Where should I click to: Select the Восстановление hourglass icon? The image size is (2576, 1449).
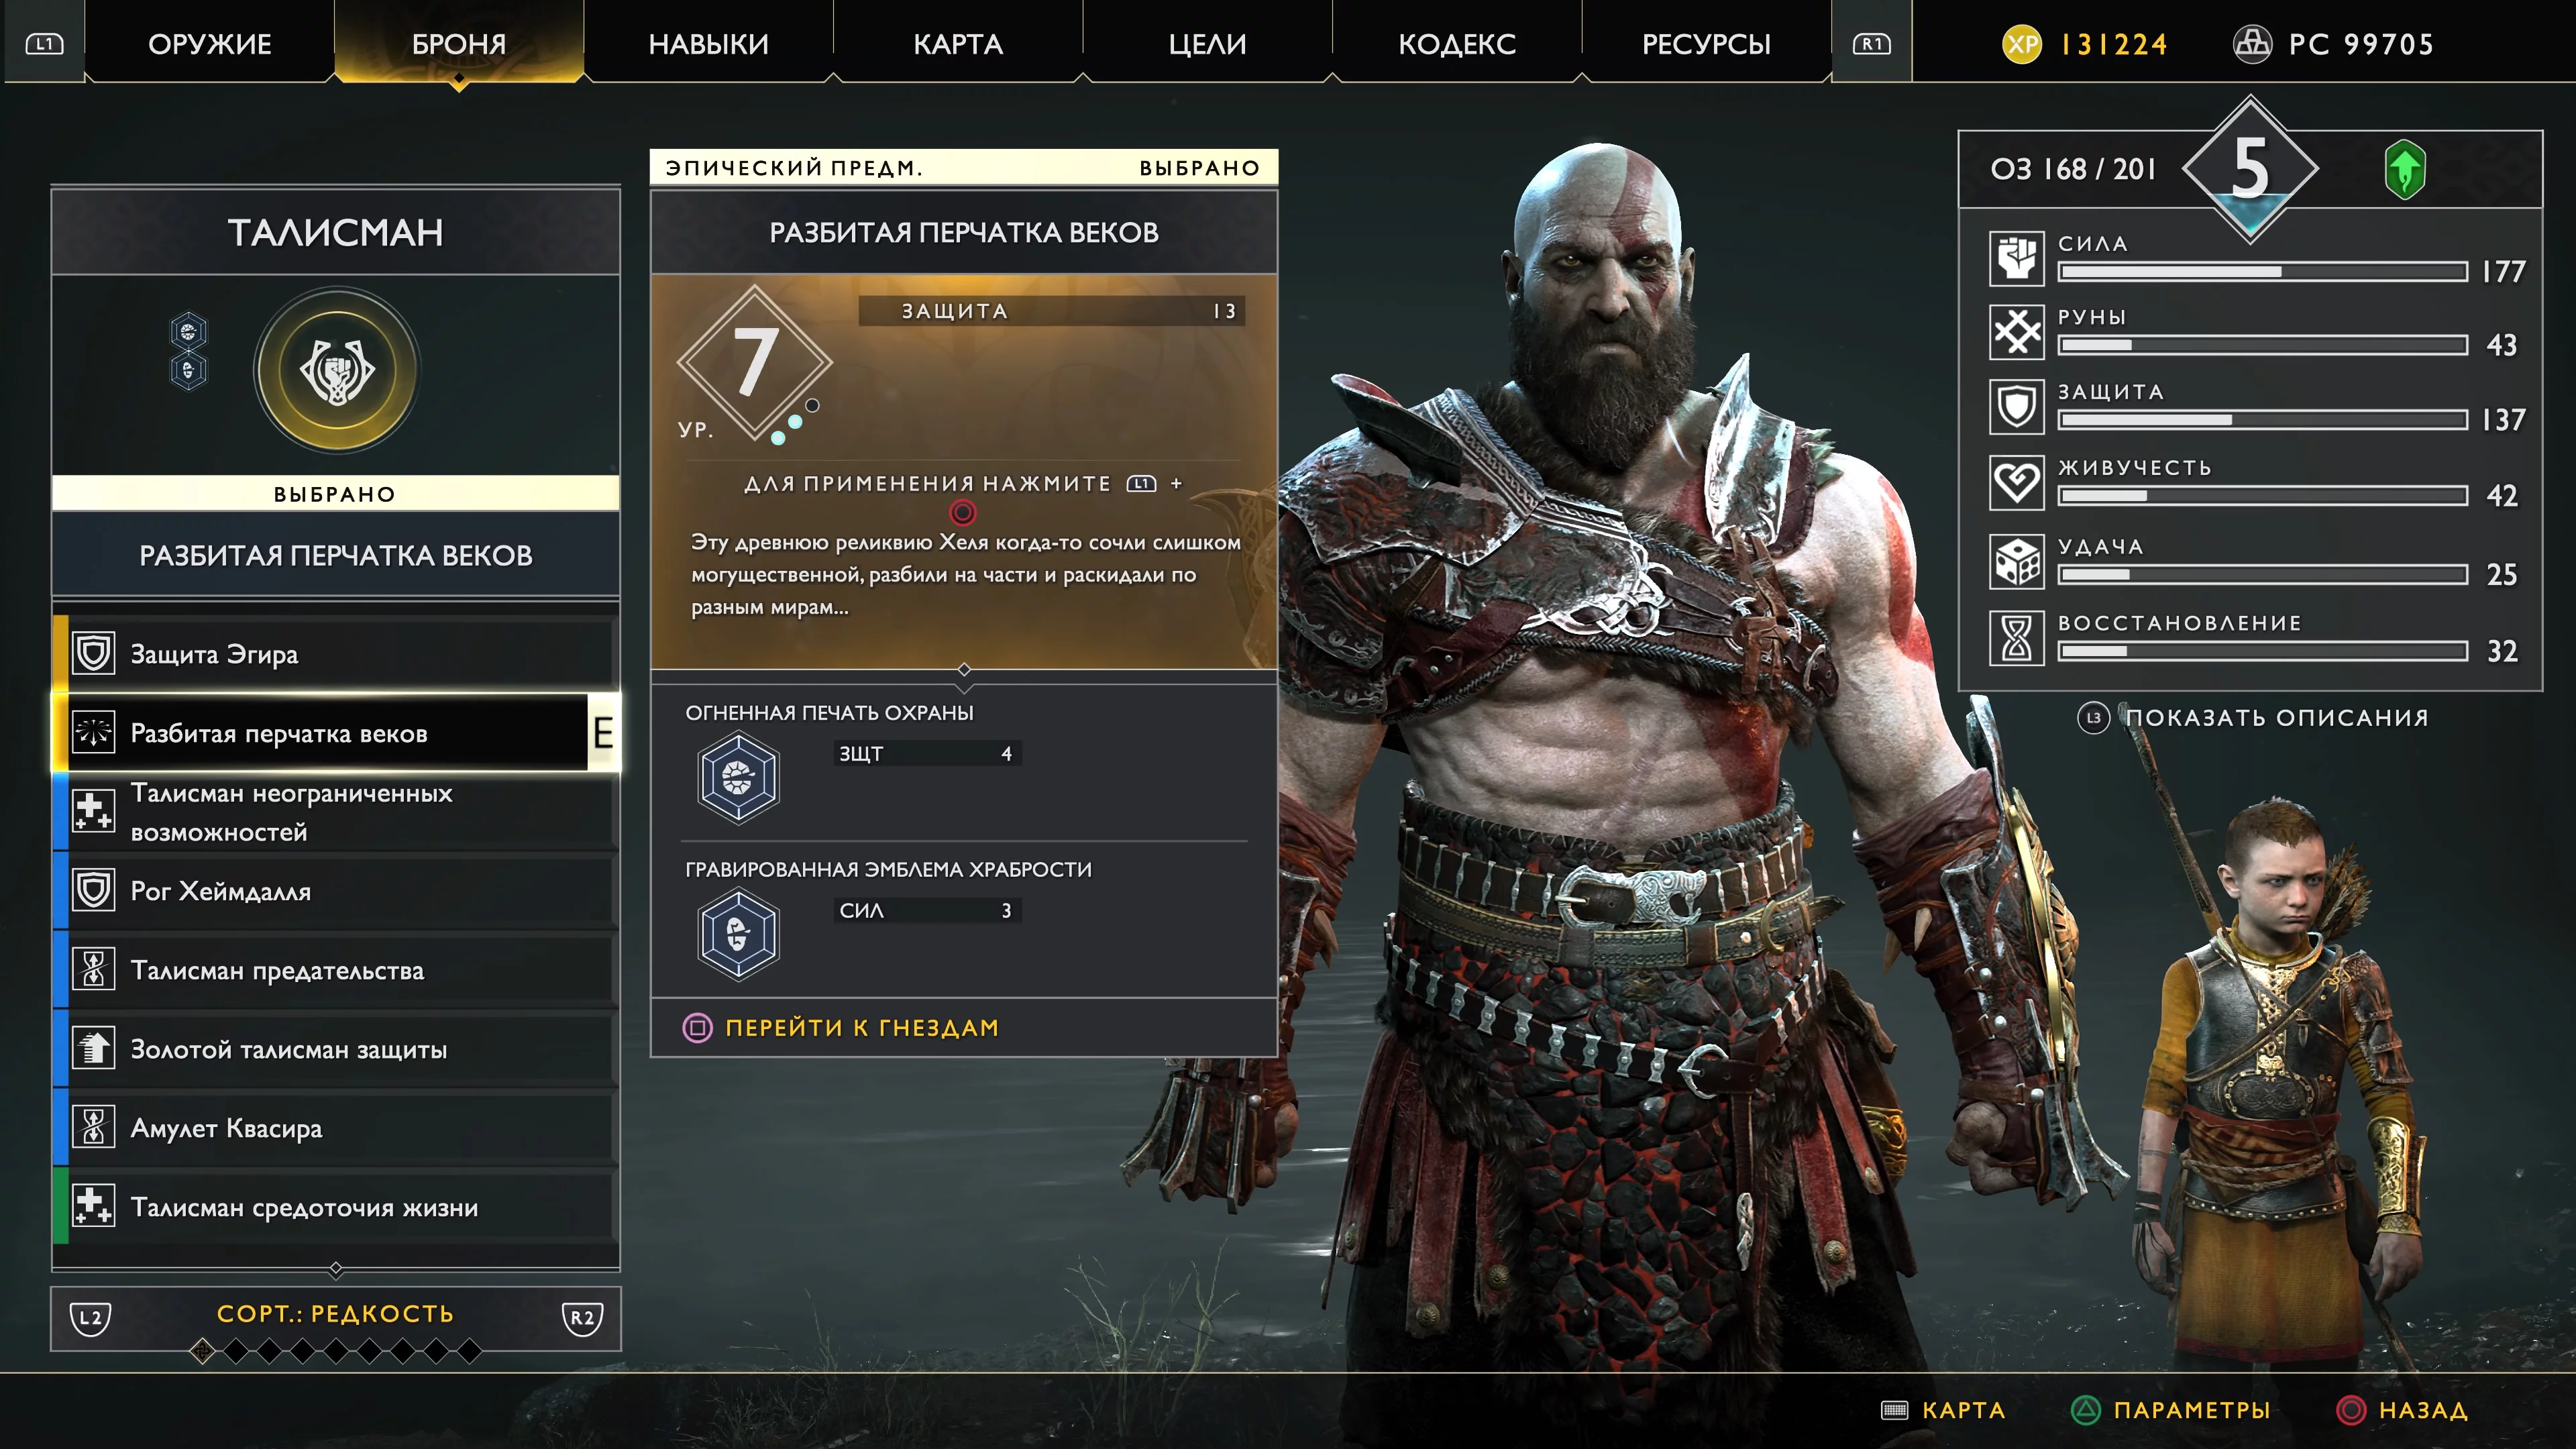click(2016, 638)
